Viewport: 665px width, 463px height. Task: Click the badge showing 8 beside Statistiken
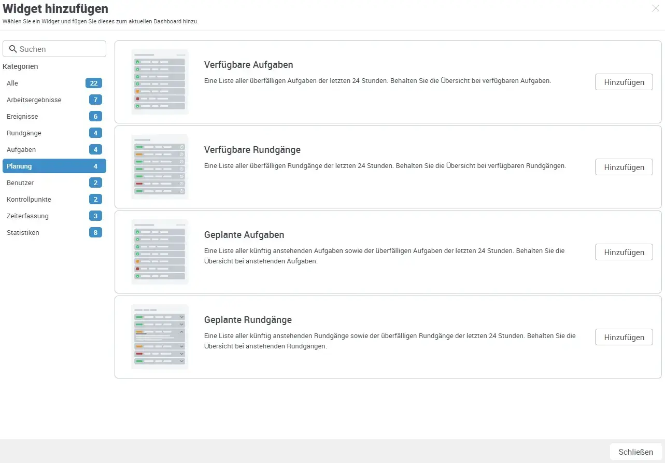click(x=95, y=232)
